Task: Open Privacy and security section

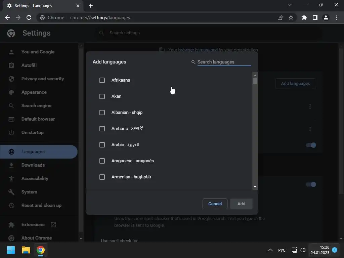Action: (x=39, y=79)
